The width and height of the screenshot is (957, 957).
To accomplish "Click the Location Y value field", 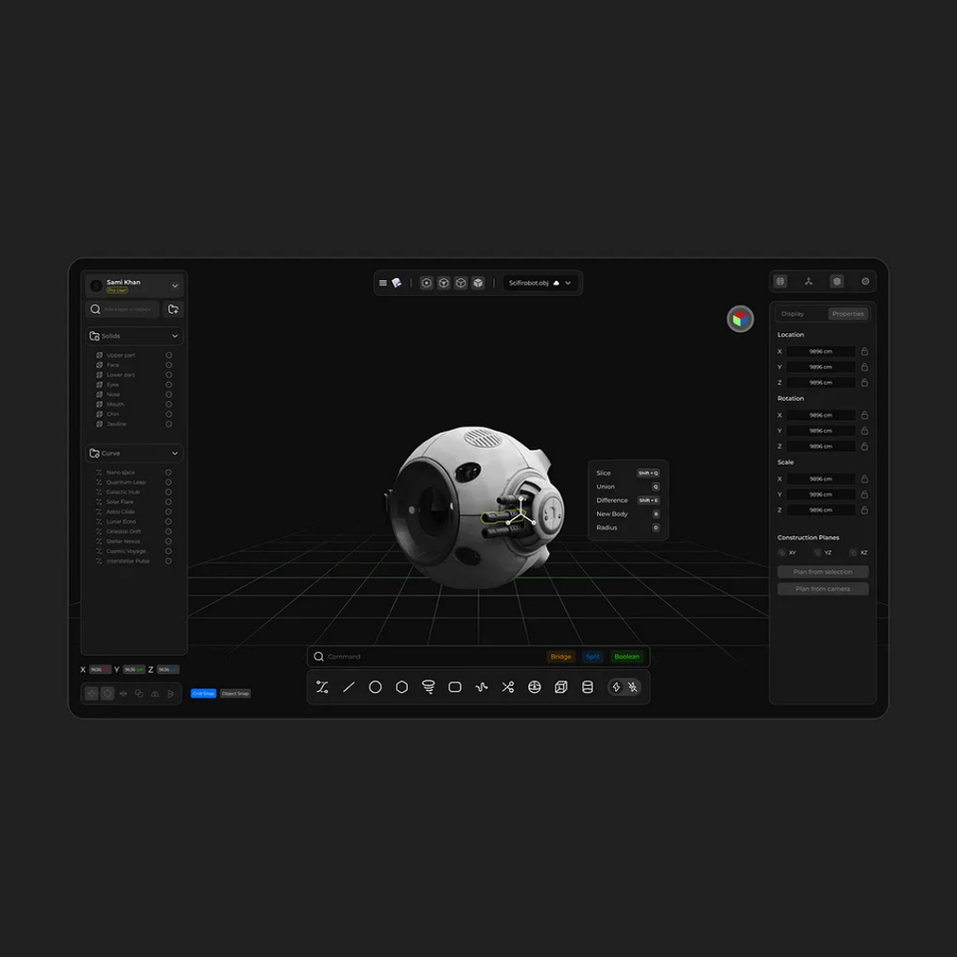I will pyautogui.click(x=820, y=368).
